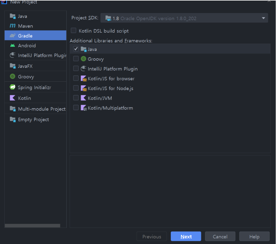Screen dimensions: 276x244
Task: Click 'Oracle OpenJDK version 1.8.0_202' text
Action: coord(158,18)
